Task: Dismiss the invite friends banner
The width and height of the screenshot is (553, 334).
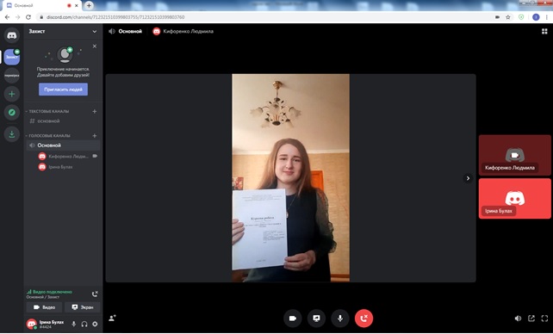Action: pyautogui.click(x=95, y=46)
